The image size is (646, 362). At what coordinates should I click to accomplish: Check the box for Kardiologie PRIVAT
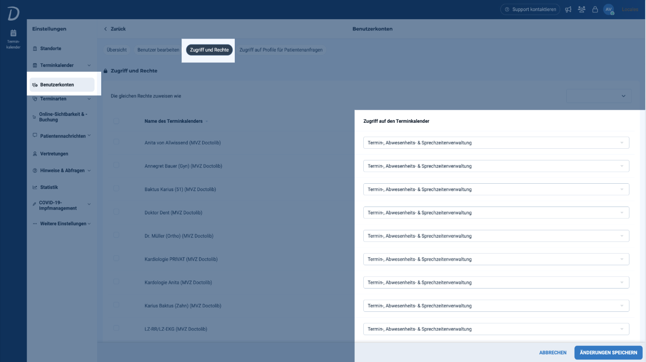pyautogui.click(x=116, y=258)
